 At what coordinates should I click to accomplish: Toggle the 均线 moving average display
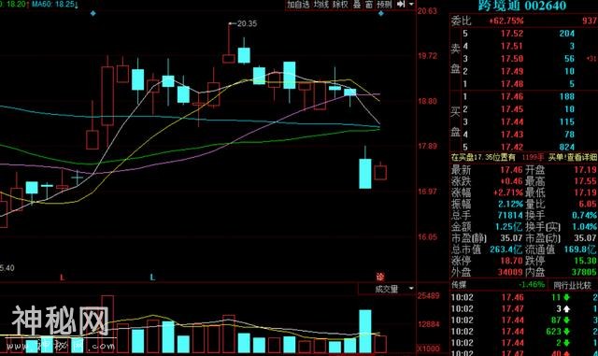tap(320, 4)
